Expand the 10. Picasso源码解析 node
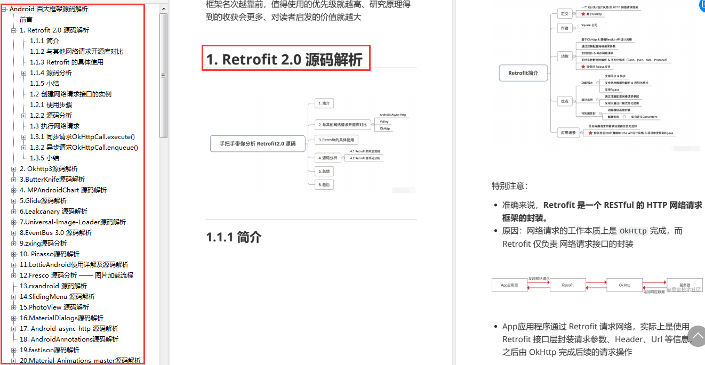 click(x=14, y=254)
